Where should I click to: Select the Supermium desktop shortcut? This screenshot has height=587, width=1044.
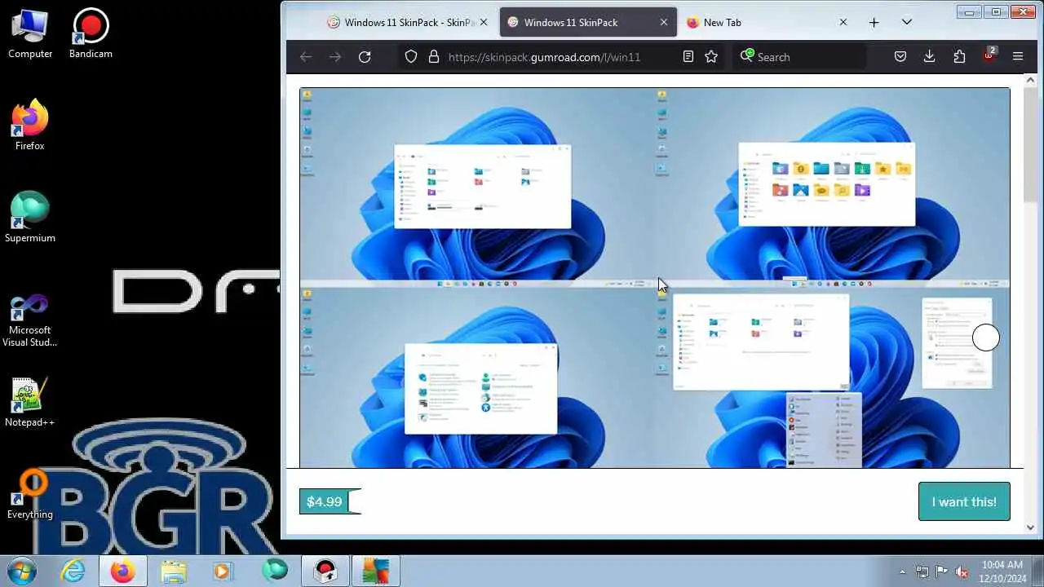[29, 217]
